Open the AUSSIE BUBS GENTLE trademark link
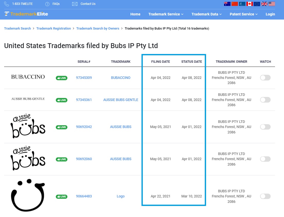The width and height of the screenshot is (284, 217). [121, 100]
